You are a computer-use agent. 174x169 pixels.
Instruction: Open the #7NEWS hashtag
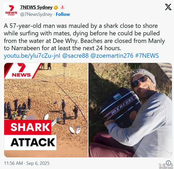147,56
